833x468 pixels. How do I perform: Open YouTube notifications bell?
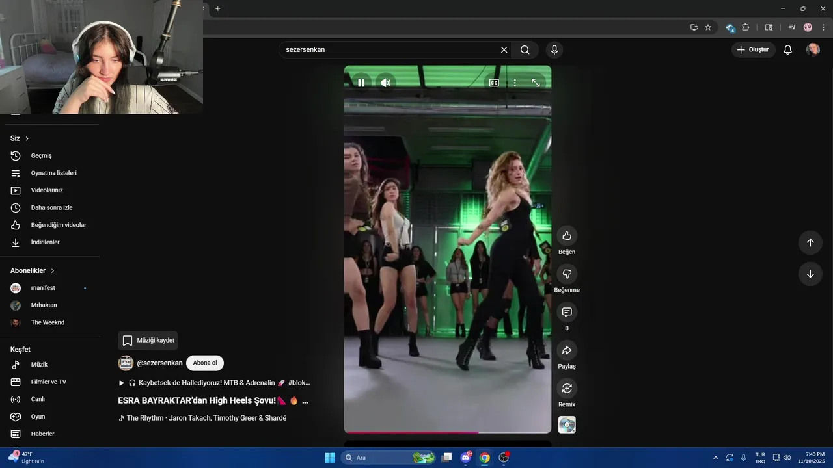pyautogui.click(x=787, y=49)
